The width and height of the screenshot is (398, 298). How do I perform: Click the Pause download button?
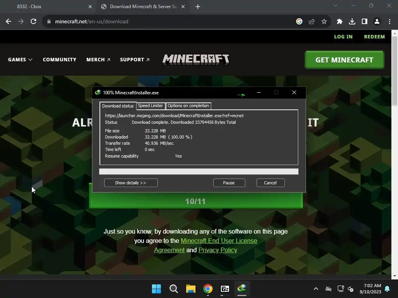[x=229, y=183]
